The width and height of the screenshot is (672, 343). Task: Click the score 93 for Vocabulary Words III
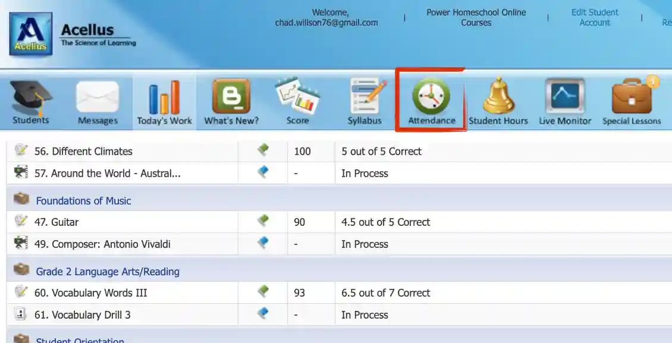(300, 293)
